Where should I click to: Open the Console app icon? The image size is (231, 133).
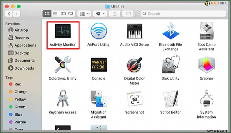[99, 65]
